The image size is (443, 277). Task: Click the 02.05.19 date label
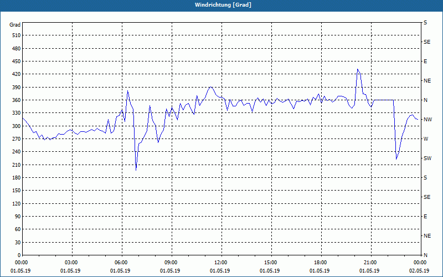[419, 271]
